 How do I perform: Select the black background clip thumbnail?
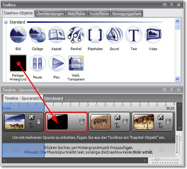[58, 122]
